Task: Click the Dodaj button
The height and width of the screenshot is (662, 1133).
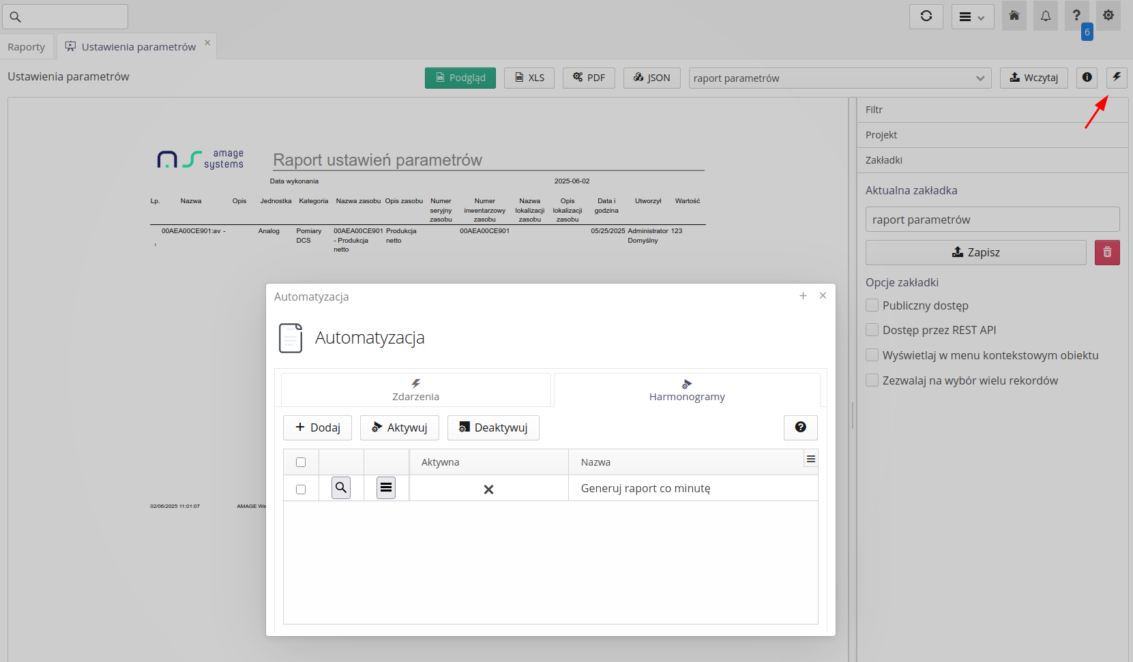Action: pyautogui.click(x=317, y=427)
